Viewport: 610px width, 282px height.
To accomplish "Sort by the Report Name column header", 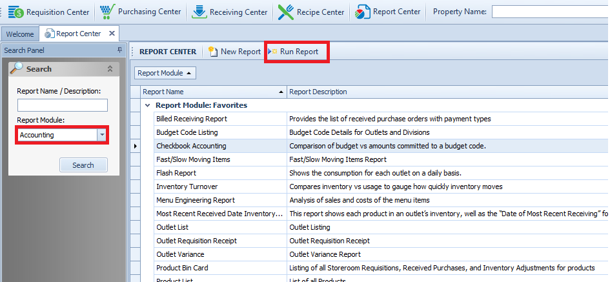I will click(213, 92).
